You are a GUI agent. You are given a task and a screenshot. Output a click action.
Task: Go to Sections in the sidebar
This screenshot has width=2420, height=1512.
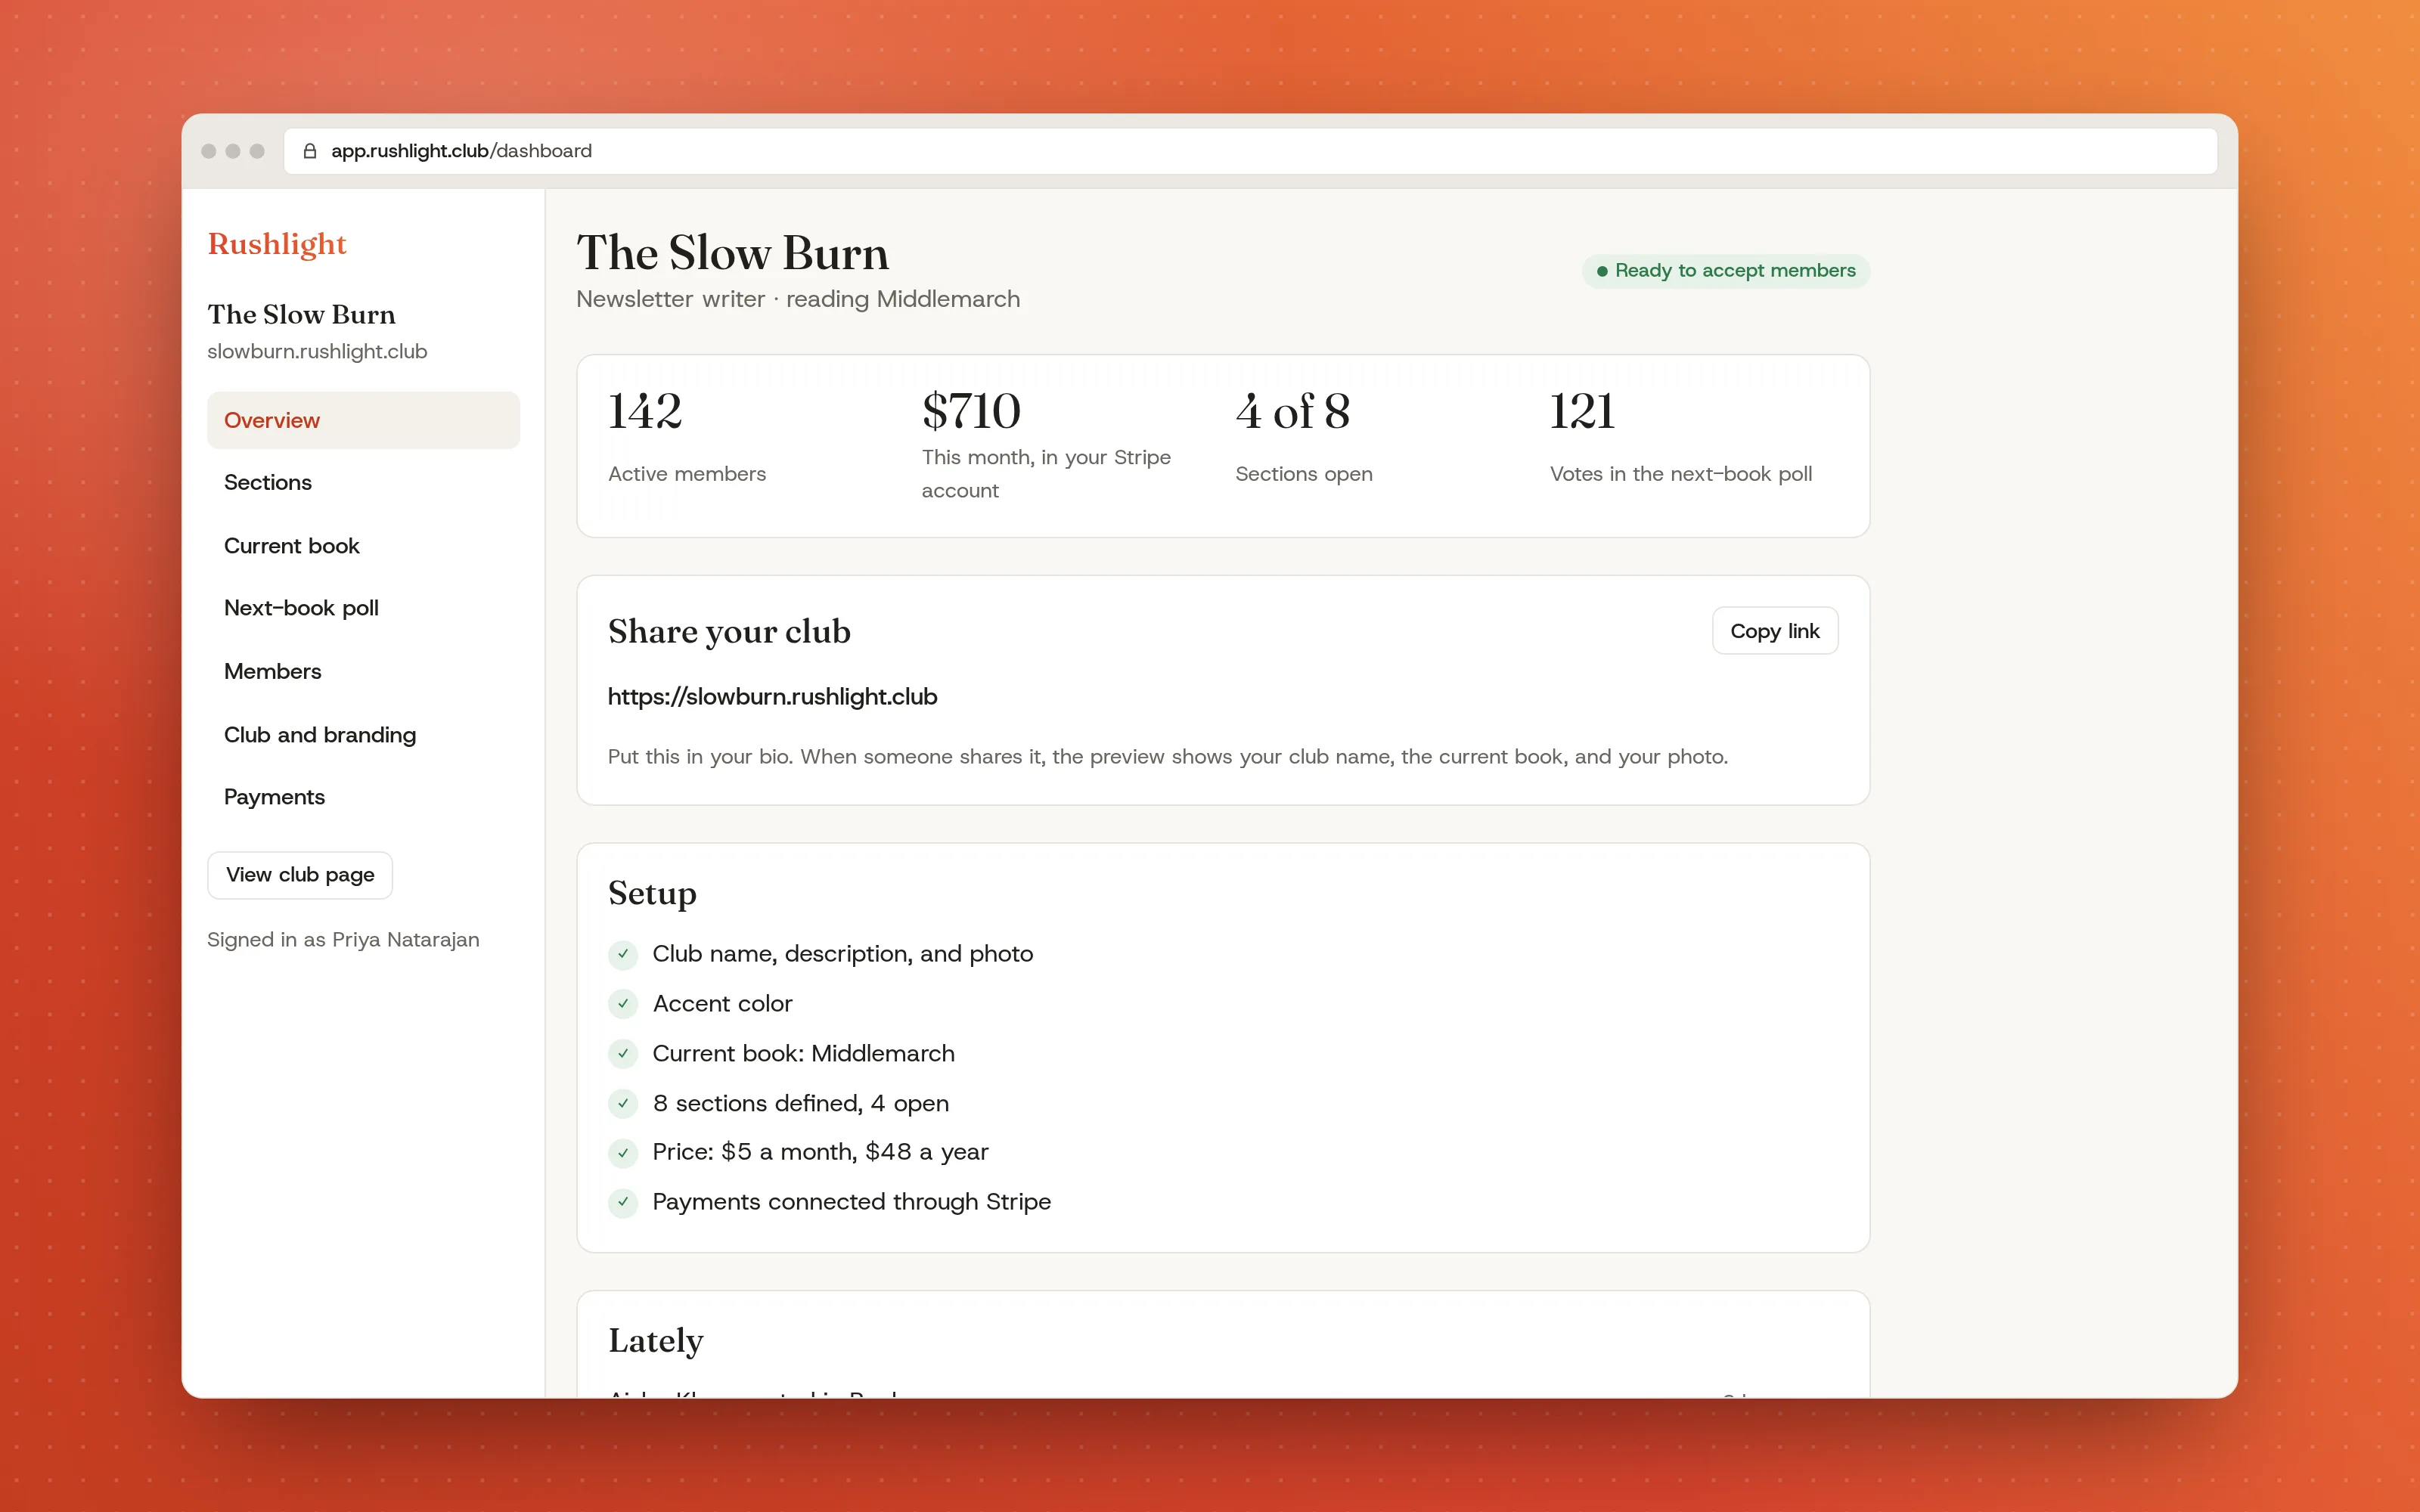pyautogui.click(x=363, y=483)
